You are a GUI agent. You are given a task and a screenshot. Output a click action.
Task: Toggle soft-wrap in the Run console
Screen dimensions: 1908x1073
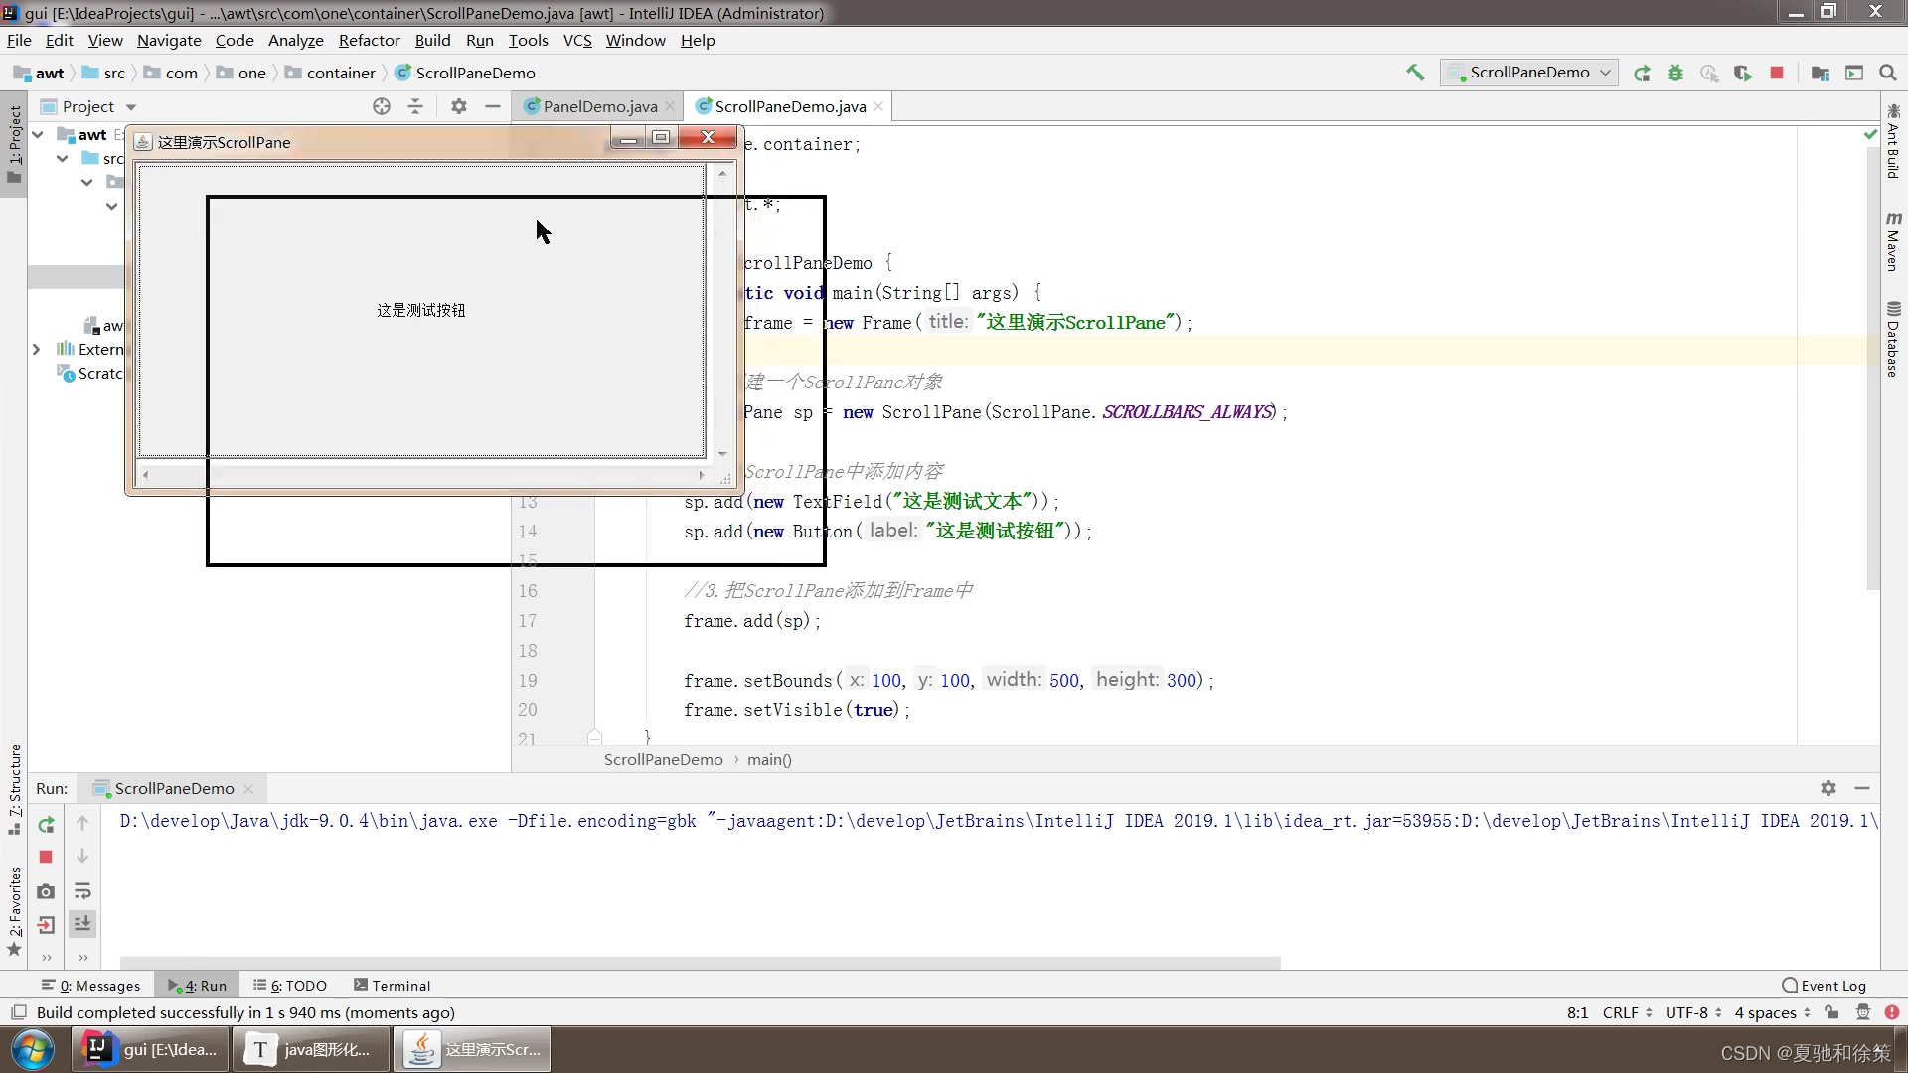[83, 891]
